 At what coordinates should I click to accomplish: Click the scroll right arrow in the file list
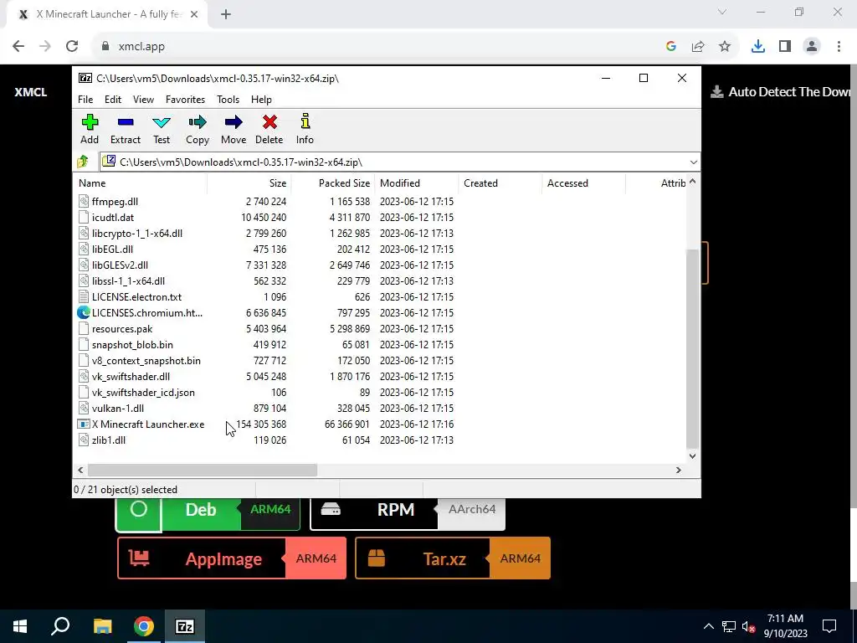click(678, 470)
